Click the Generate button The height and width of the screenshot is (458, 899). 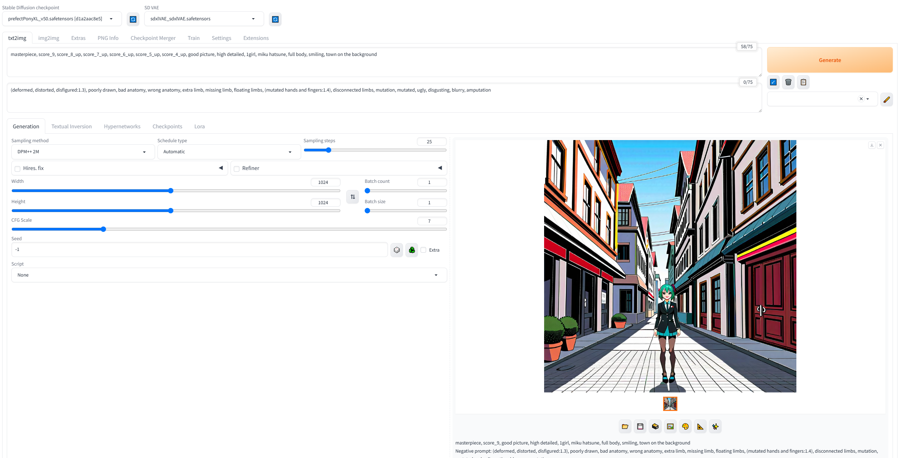point(830,60)
